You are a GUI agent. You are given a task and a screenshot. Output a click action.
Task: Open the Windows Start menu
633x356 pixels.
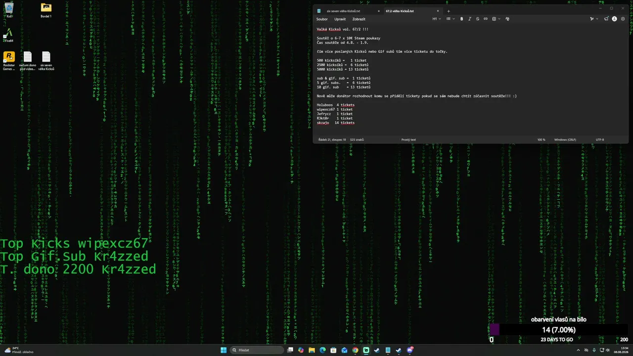224,350
